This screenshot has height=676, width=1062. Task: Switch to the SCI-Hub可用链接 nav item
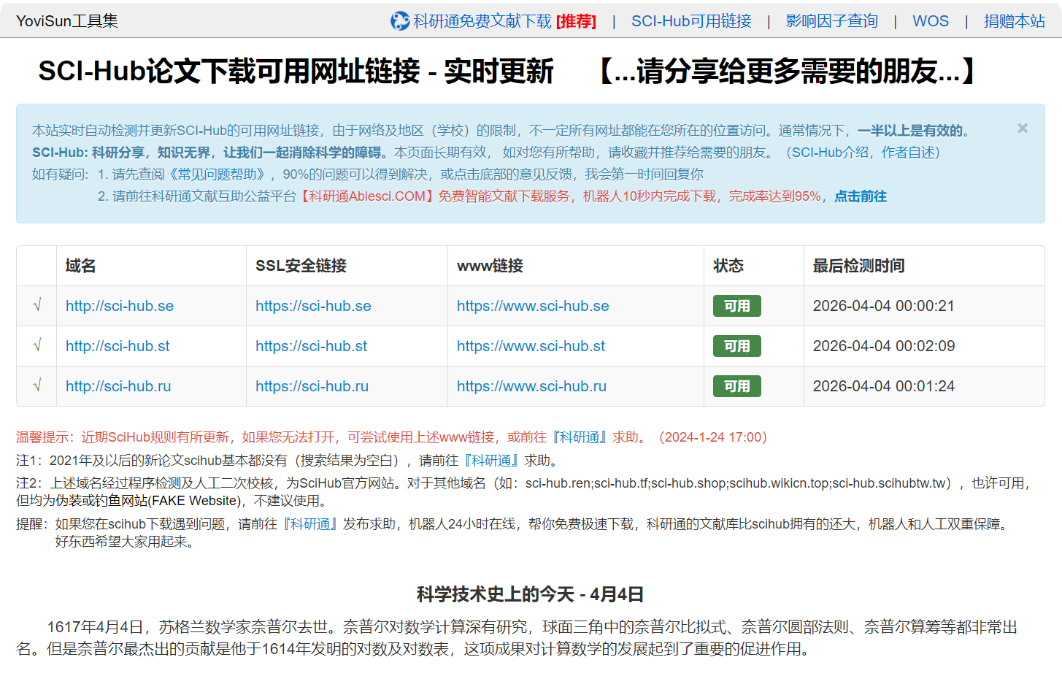coord(691,21)
